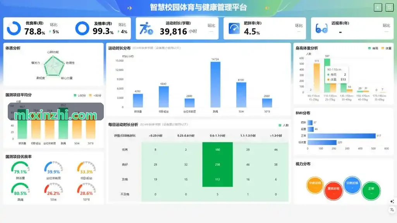Click the 优秀 row label in table
The height and width of the screenshot is (223, 397).
pyautogui.click(x=125, y=149)
